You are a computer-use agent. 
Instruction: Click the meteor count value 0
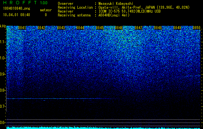coord(46,15)
